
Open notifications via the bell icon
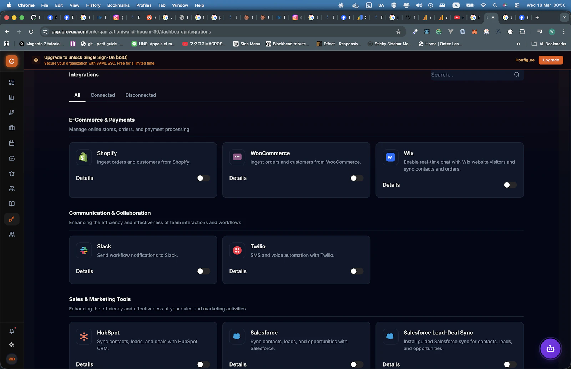[x=12, y=331]
